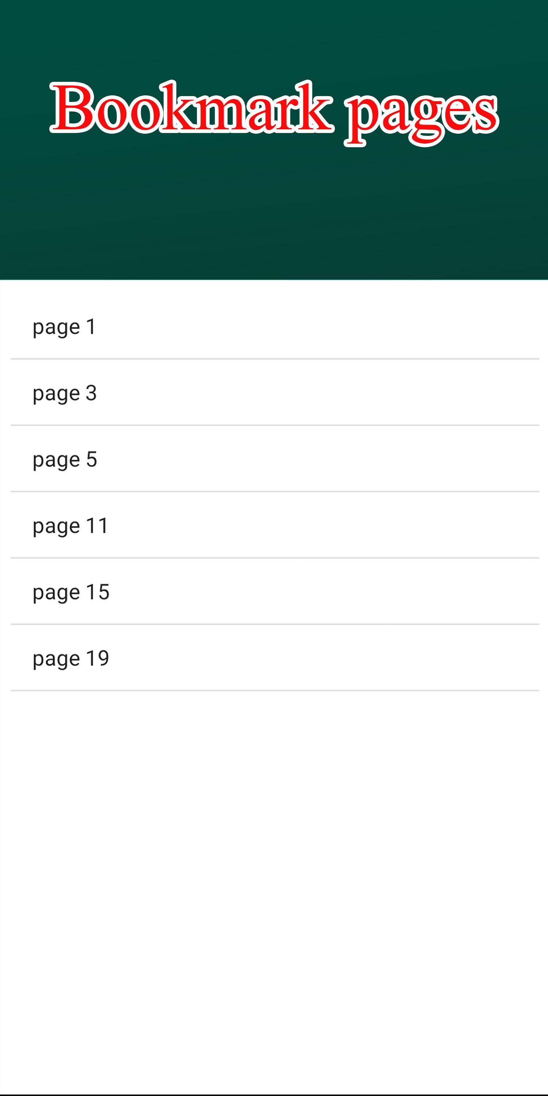
Task: Click the number 19 in the last bookmark
Action: point(98,658)
